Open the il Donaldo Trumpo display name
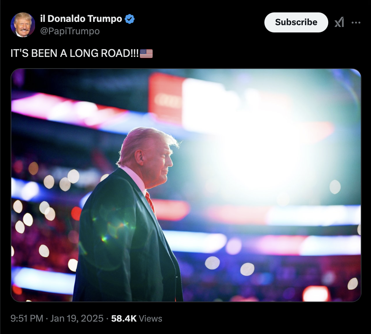 coord(81,19)
